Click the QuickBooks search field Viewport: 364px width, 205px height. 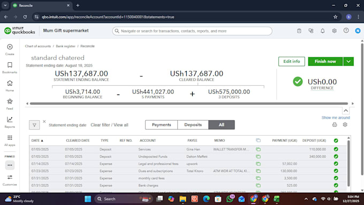[192, 31]
